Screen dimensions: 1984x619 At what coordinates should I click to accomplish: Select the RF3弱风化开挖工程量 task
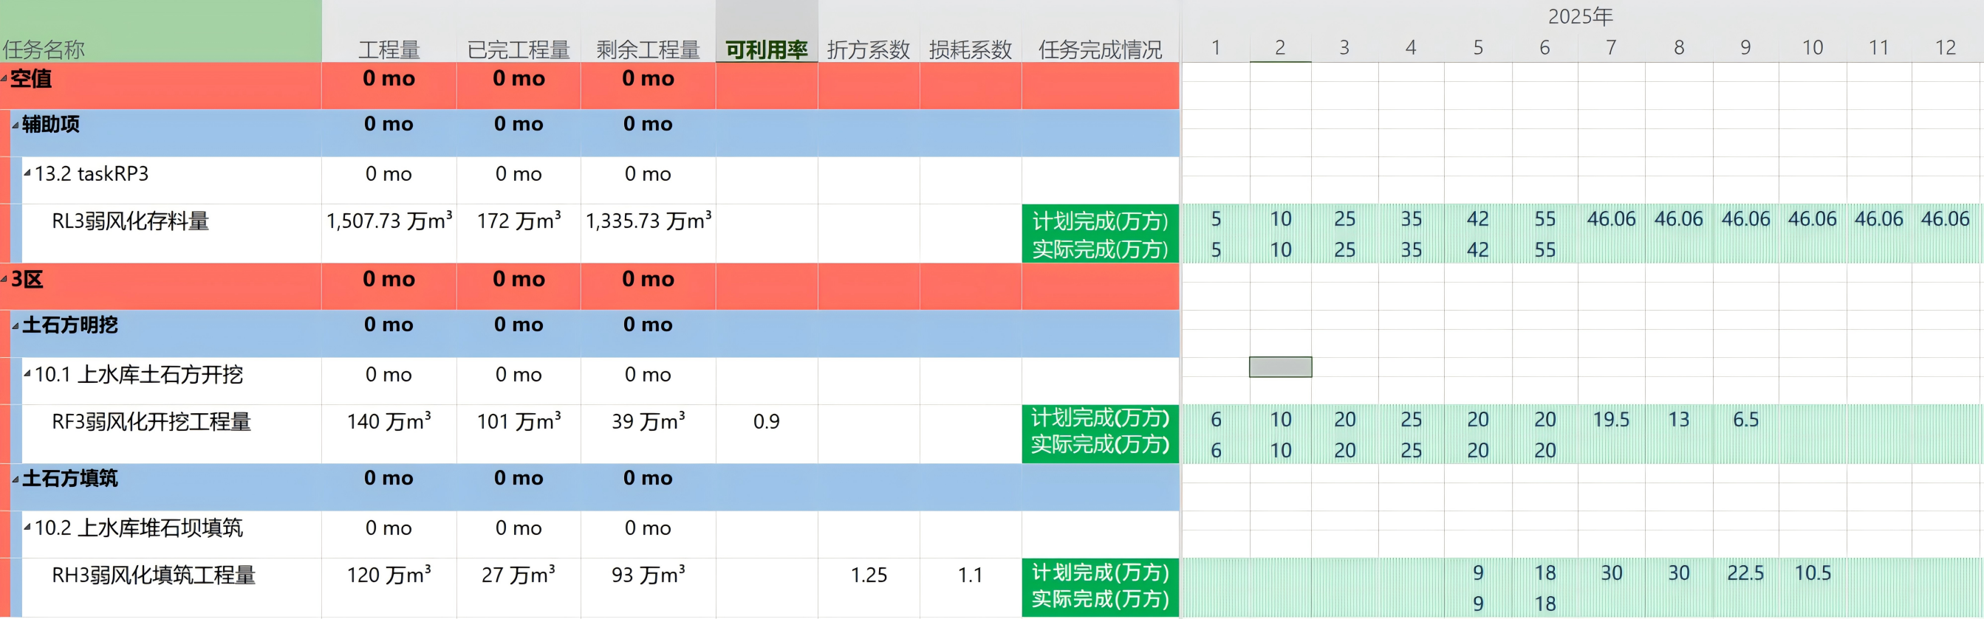point(151,421)
